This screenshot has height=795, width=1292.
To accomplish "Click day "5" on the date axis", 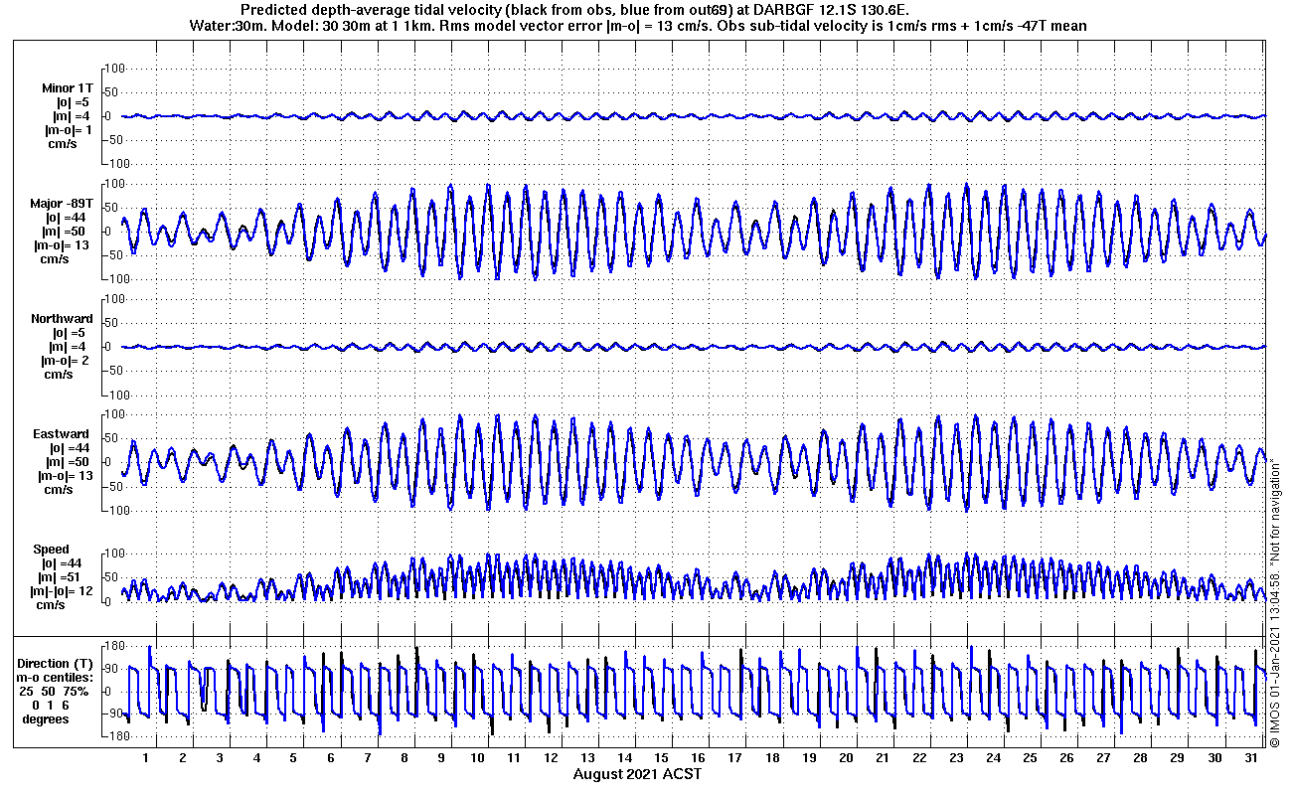I will pyautogui.click(x=293, y=758).
